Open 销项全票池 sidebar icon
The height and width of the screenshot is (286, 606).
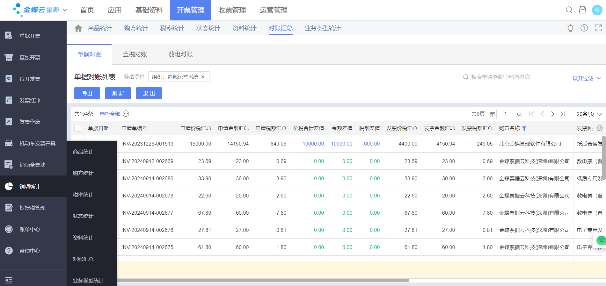point(9,165)
